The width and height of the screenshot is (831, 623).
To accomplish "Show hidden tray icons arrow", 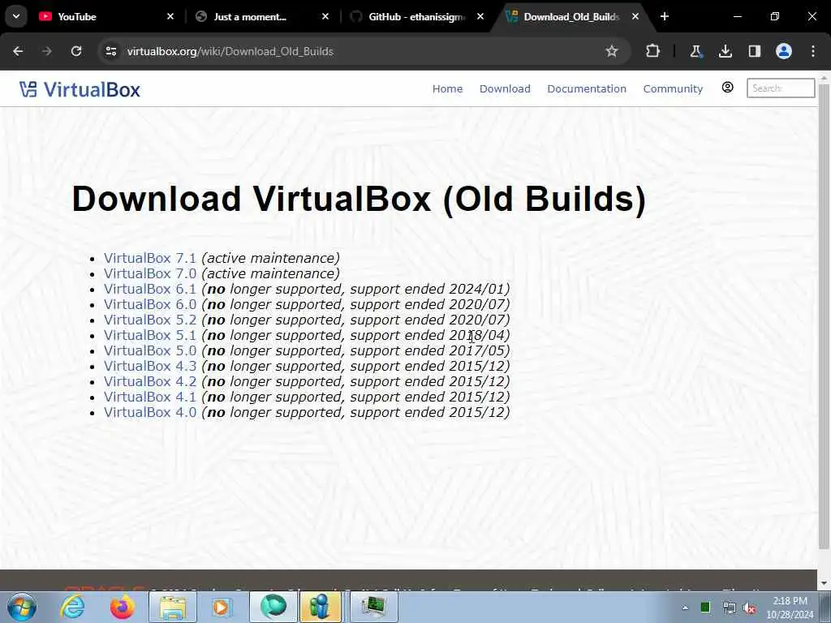I will (x=685, y=608).
